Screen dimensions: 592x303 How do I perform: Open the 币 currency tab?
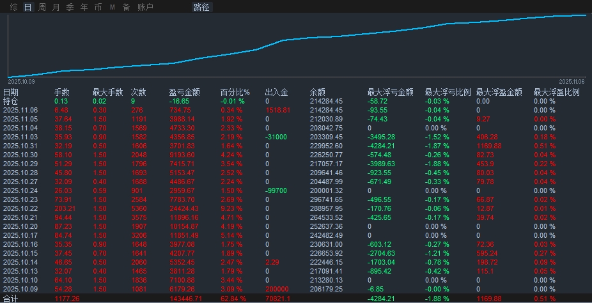98,7
